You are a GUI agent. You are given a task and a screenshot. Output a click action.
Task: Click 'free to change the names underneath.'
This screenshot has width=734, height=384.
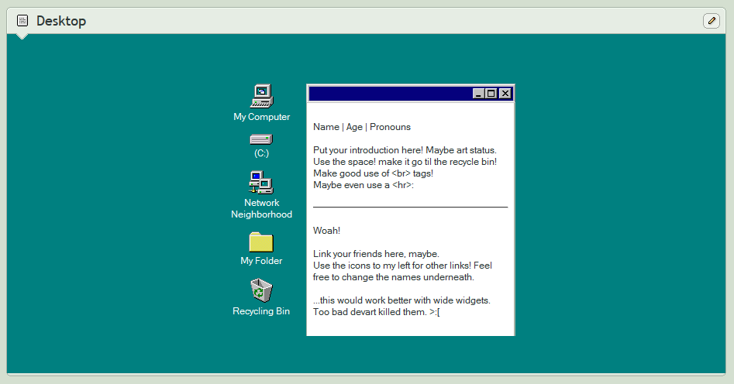[394, 277]
